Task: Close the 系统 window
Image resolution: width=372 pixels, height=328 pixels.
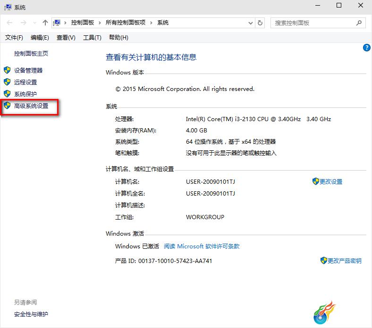Action: (x=360, y=6)
